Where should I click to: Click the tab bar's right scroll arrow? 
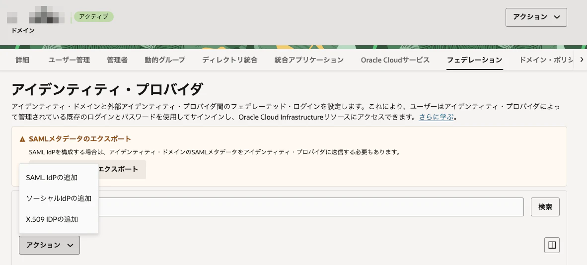pyautogui.click(x=582, y=60)
